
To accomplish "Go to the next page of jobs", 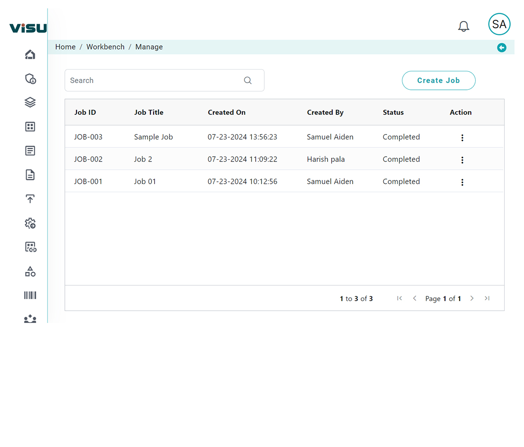I will (472, 298).
